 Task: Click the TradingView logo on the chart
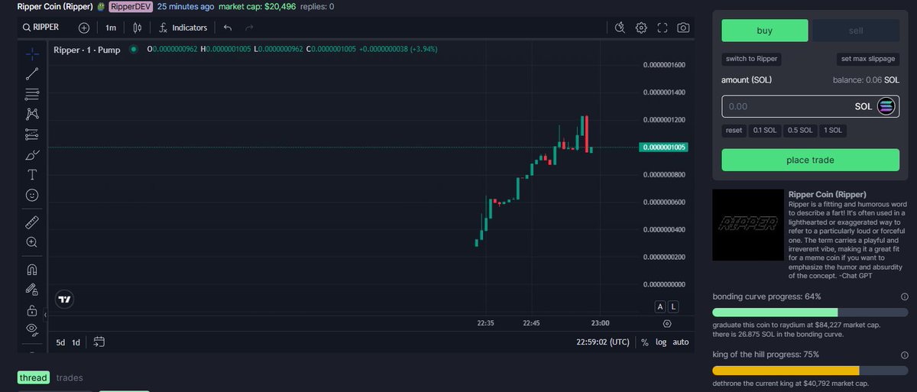click(x=65, y=300)
